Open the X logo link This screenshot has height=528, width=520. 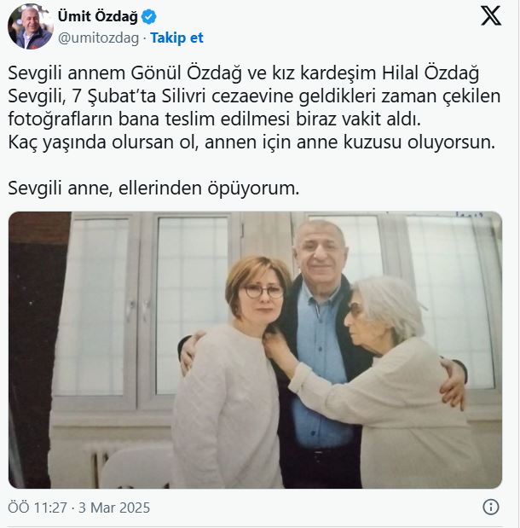(491, 16)
